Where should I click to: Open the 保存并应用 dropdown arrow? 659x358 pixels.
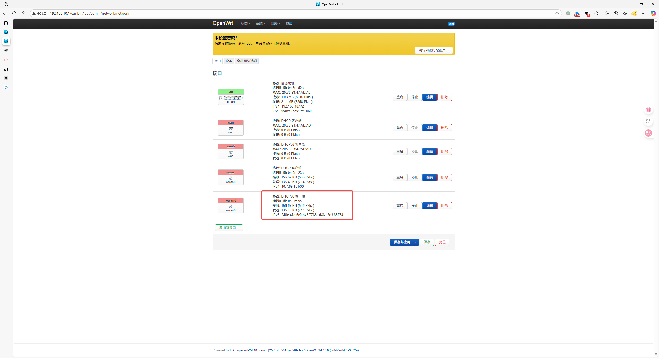415,242
